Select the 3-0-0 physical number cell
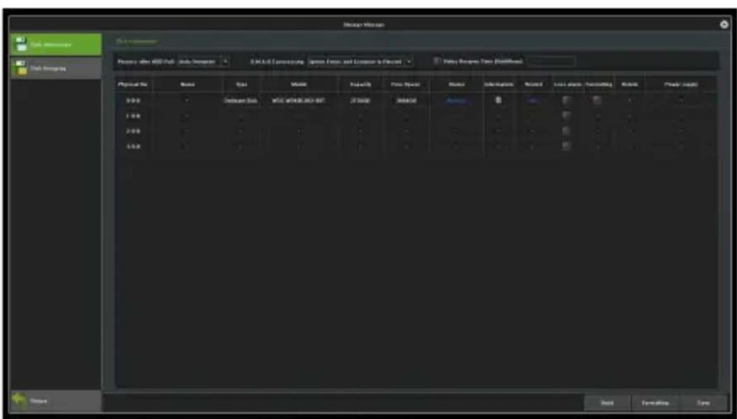This screenshot has height=419, width=737. 133,146
